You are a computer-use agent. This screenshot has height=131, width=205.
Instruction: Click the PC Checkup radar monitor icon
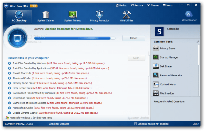click(x=17, y=38)
